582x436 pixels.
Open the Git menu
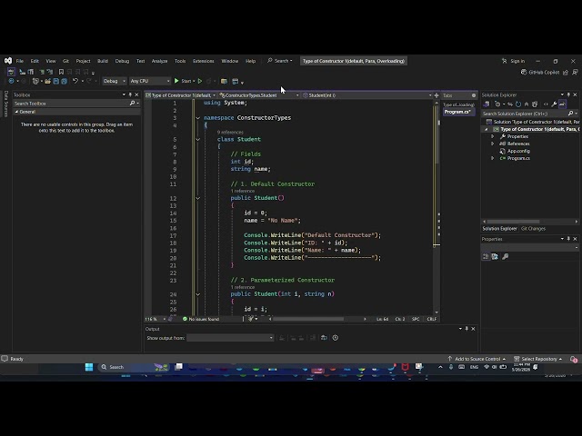click(65, 61)
